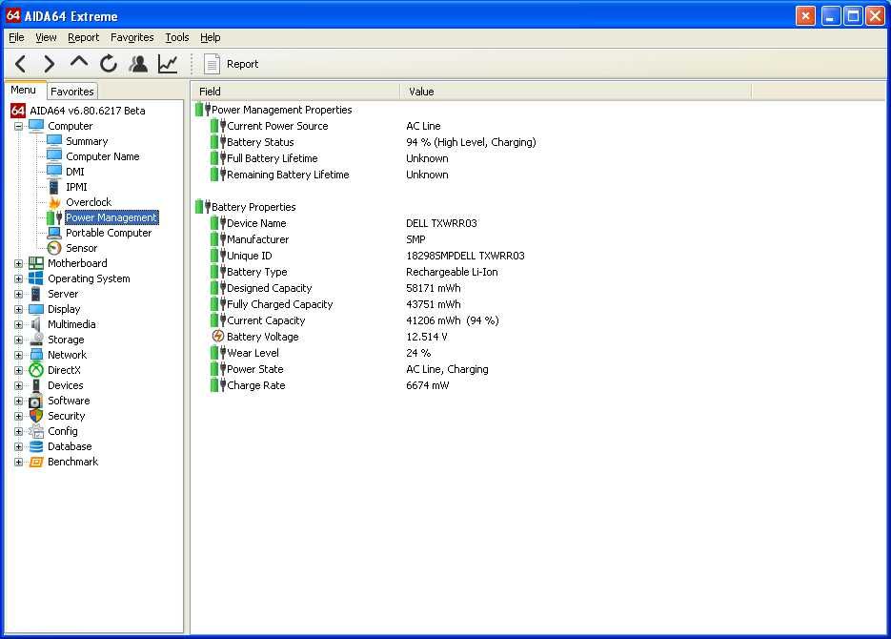Click value DELL TXWRR03 for Device Name
891x639 pixels.
tap(441, 223)
